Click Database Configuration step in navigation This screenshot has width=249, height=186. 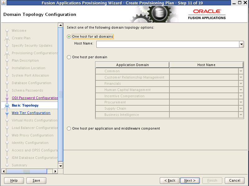[x=31, y=83]
